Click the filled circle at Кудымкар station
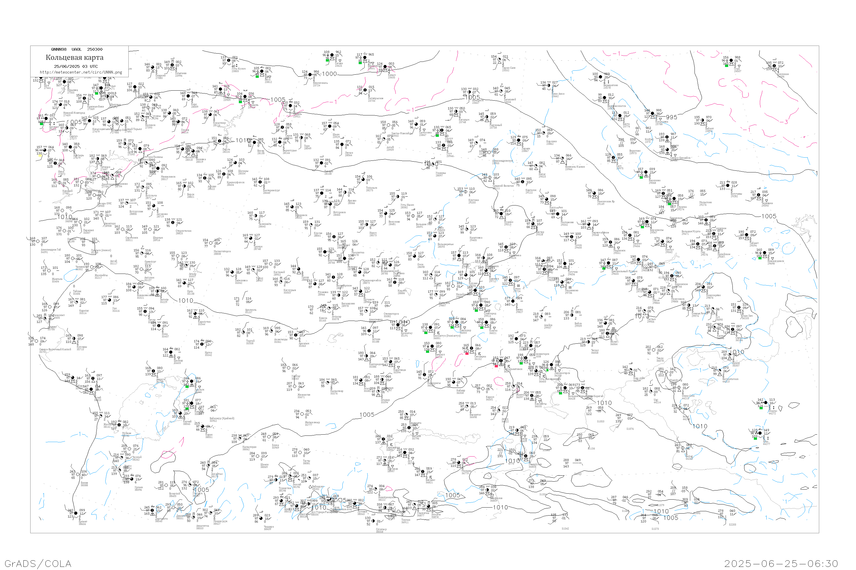Image resolution: width=856 pixels, height=570 pixels. 210,115
